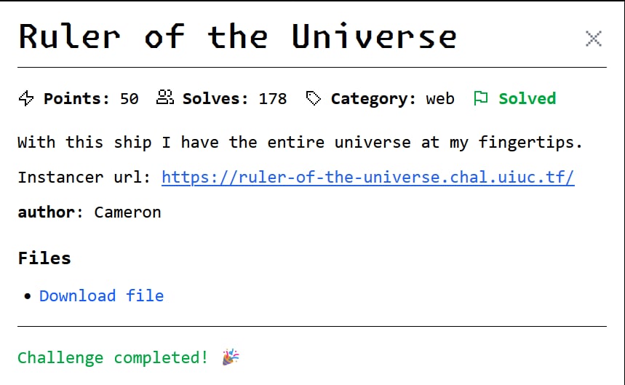Click the party popper emoji
This screenshot has width=625, height=385.
(x=231, y=357)
